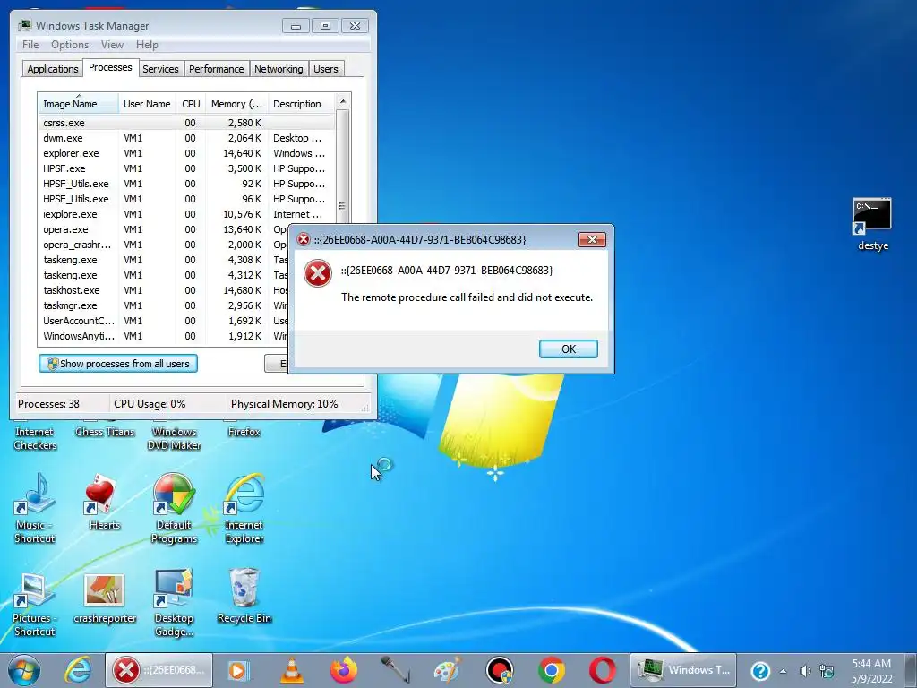Close the remote procedure call error dialog

click(592, 240)
